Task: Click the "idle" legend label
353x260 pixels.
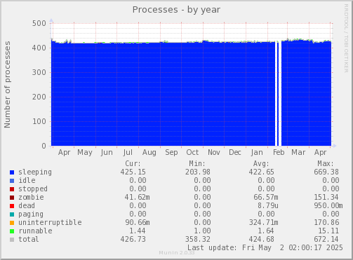Action: 27,180
